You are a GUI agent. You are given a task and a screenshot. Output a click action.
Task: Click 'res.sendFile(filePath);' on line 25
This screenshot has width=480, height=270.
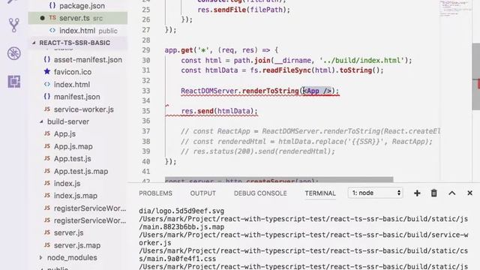[244, 10]
